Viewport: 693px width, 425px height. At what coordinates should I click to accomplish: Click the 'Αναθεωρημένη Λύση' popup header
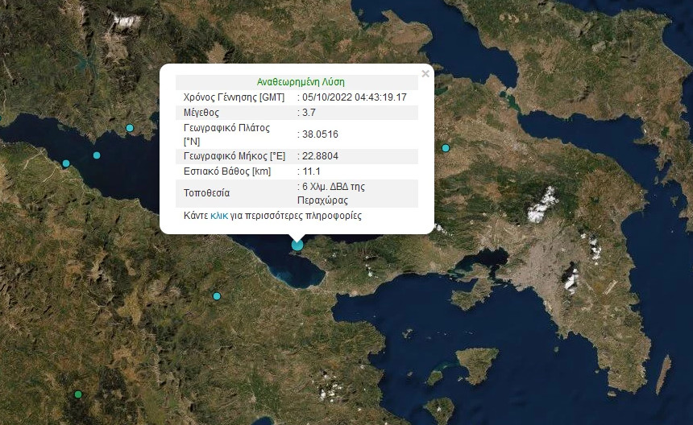pyautogui.click(x=301, y=82)
